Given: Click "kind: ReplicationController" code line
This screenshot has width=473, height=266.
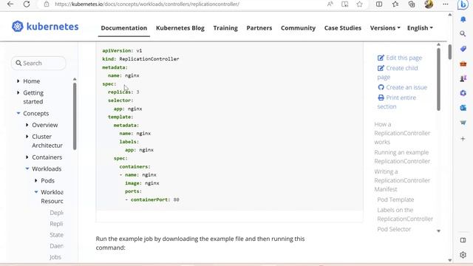Looking at the screenshot, I should (x=140, y=59).
